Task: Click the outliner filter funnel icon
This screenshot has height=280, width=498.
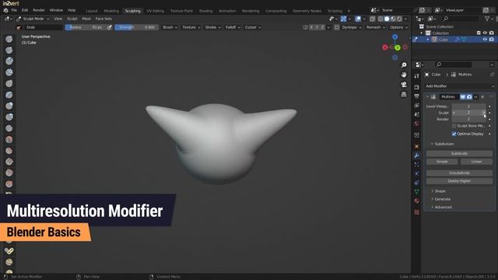Action: point(487,19)
